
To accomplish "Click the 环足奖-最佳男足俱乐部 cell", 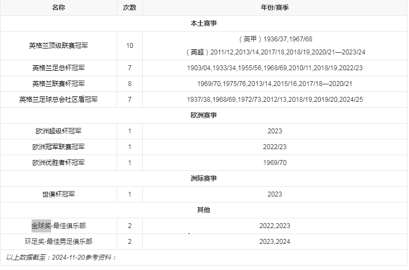I will [x=58, y=242].
